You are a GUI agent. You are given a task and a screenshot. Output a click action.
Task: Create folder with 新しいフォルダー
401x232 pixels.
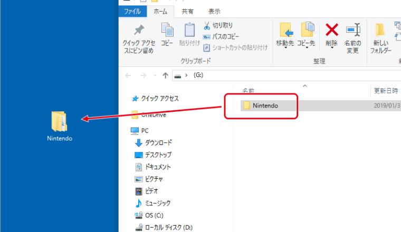click(380, 38)
